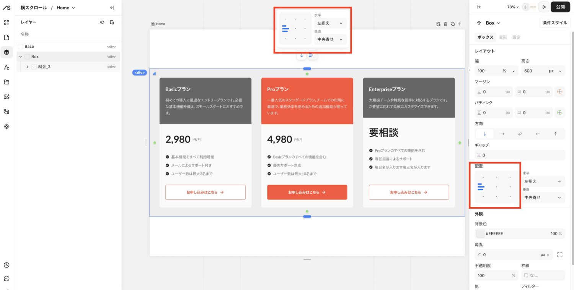Switch to the 設定 tab
The width and height of the screenshot is (574, 290).
pyautogui.click(x=516, y=37)
